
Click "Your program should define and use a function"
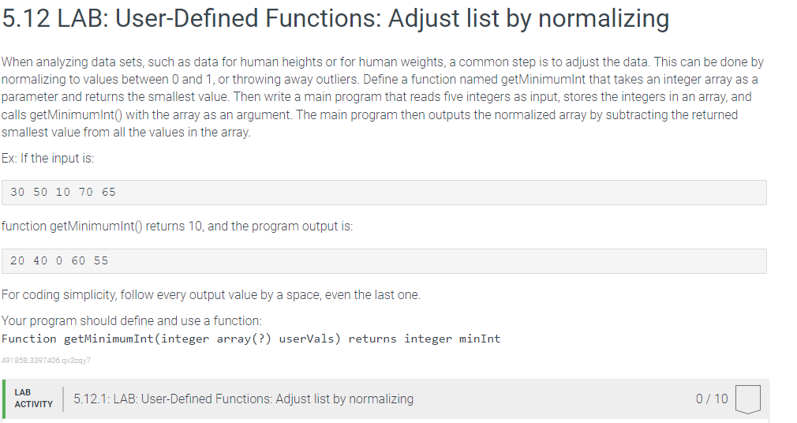coord(132,321)
